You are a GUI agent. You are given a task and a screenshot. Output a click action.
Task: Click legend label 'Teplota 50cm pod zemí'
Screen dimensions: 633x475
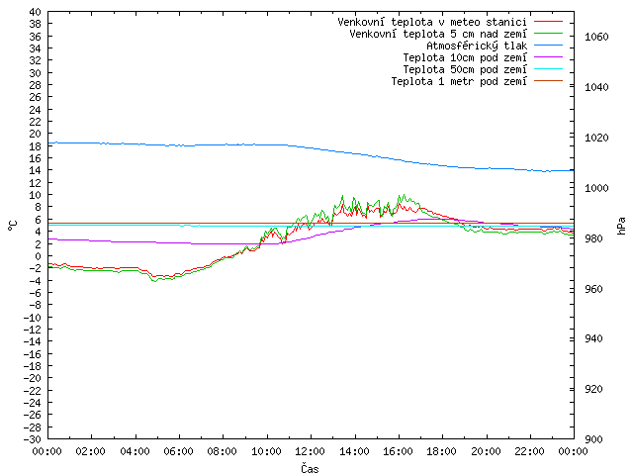465,69
